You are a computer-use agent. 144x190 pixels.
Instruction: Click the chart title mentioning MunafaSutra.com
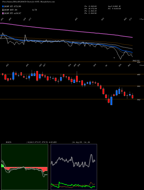point(29,2)
